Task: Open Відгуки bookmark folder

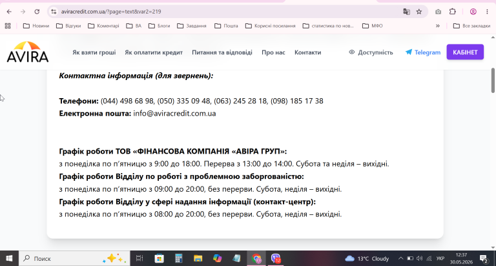Action: pos(68,26)
